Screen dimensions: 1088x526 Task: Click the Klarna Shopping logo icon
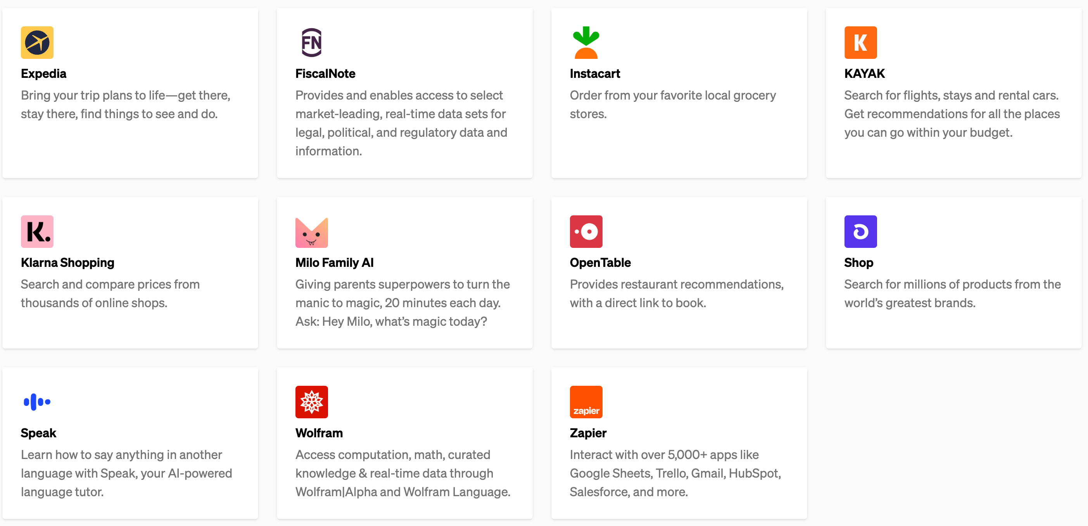click(x=37, y=231)
